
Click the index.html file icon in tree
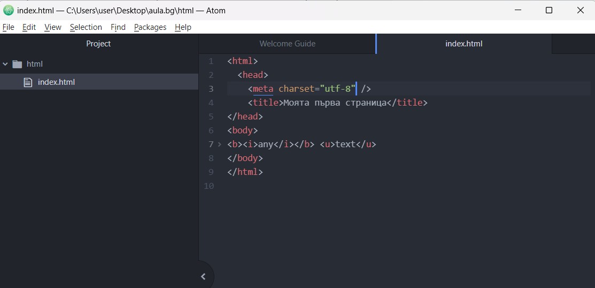pyautogui.click(x=28, y=82)
